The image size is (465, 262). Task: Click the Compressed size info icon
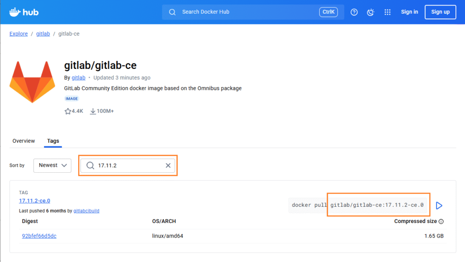point(441,222)
